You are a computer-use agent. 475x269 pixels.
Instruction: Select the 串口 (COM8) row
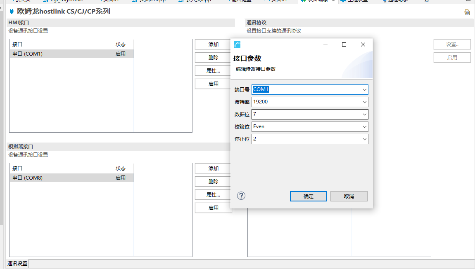[x=71, y=178]
